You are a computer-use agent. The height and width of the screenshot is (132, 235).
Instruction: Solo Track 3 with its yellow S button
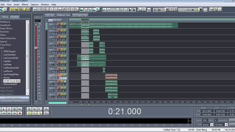pos(62,37)
